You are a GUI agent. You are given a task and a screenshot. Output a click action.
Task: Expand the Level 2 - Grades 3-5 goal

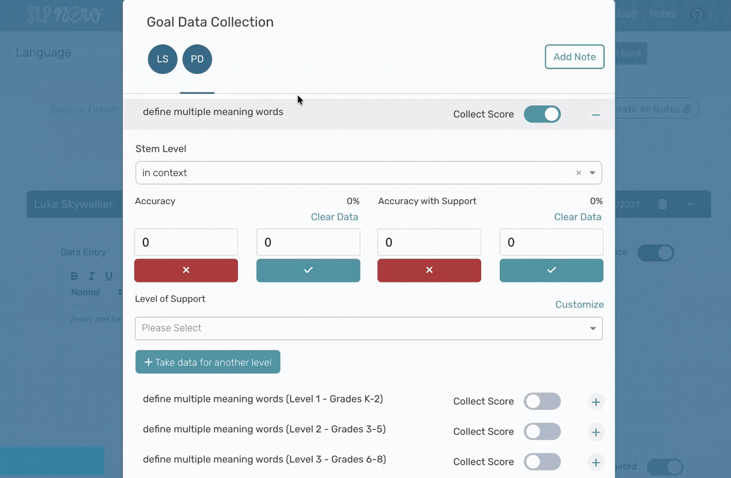coord(596,432)
